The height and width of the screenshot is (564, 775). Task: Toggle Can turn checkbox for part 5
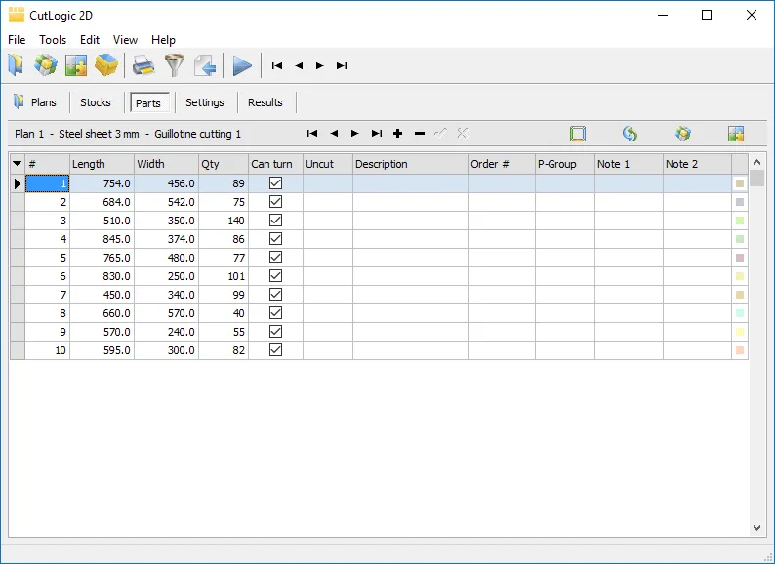(275, 258)
